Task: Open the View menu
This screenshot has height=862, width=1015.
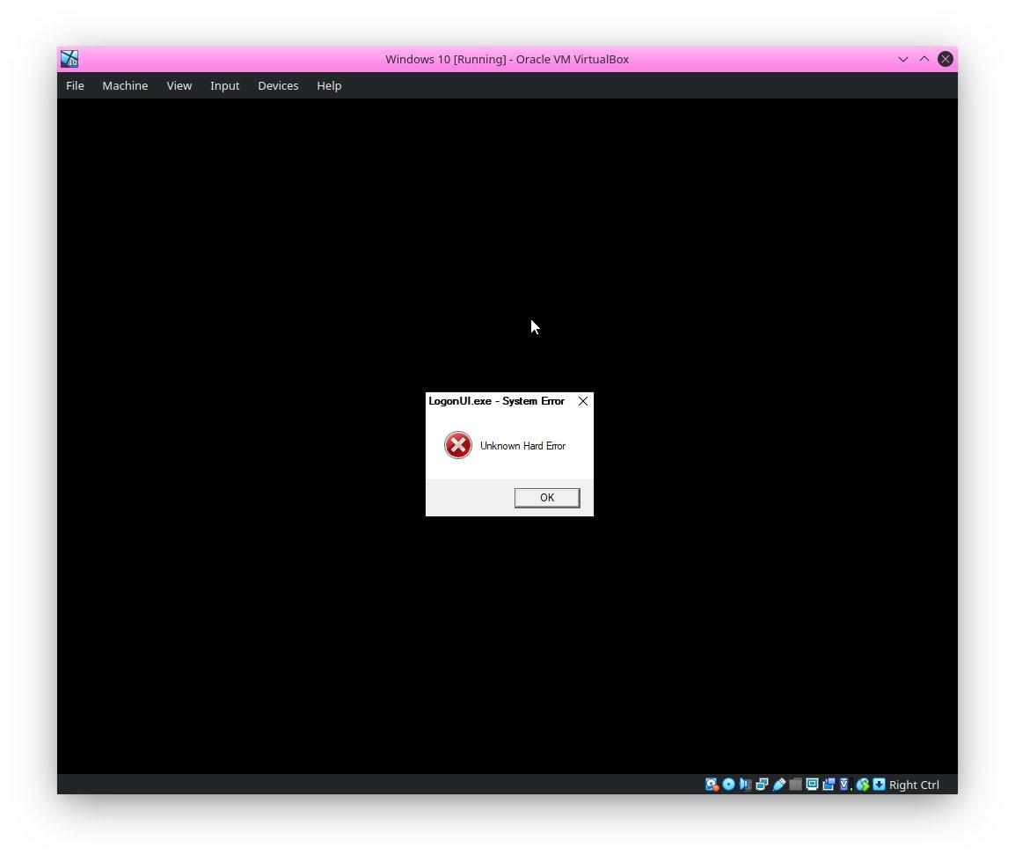Action: pos(179,85)
